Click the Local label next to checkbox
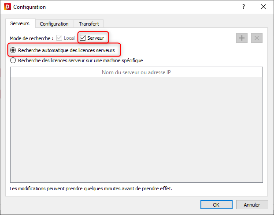This screenshot has width=274, height=215. pyautogui.click(x=69, y=38)
